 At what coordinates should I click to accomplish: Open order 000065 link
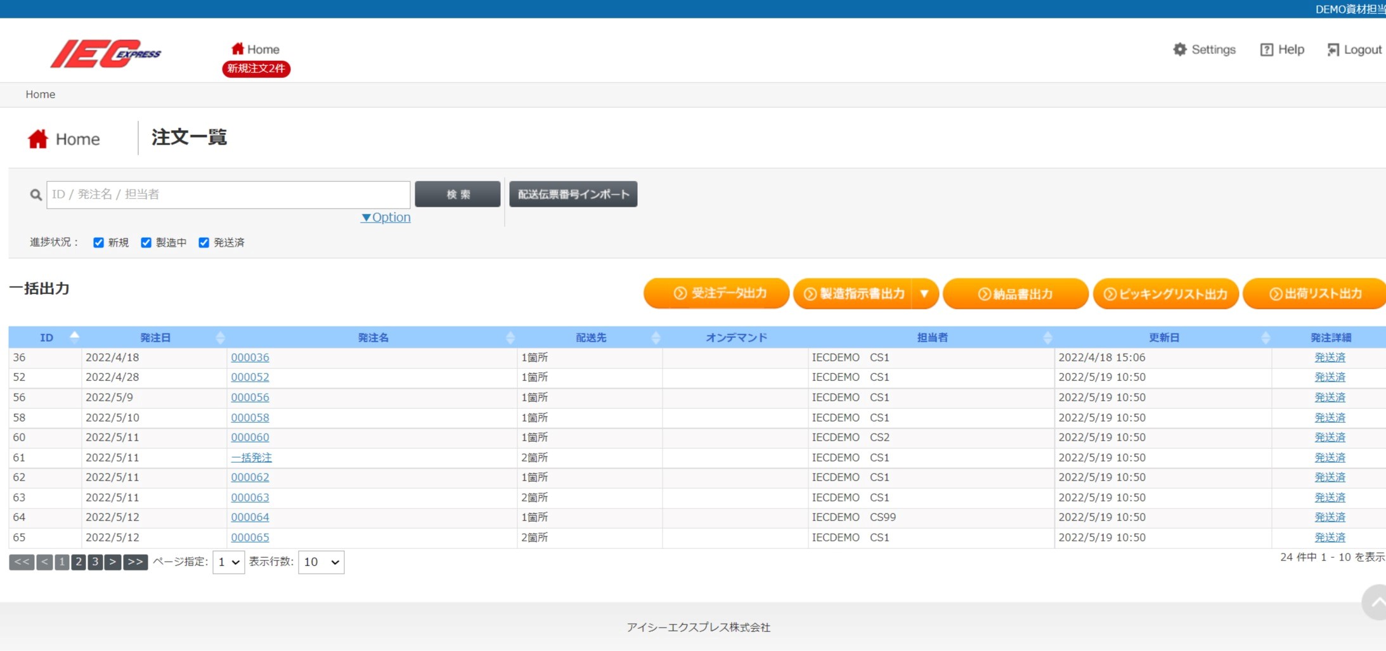(x=250, y=538)
